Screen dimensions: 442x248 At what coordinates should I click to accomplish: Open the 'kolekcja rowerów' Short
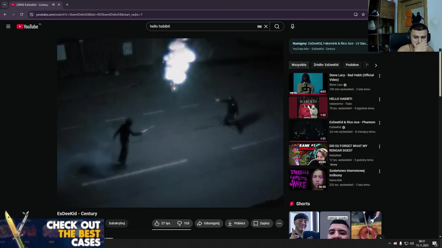335,225
